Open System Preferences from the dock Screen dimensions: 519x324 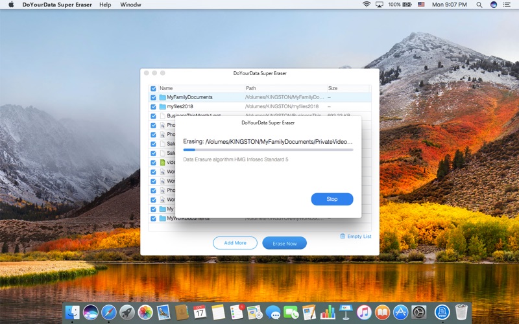tap(418, 312)
